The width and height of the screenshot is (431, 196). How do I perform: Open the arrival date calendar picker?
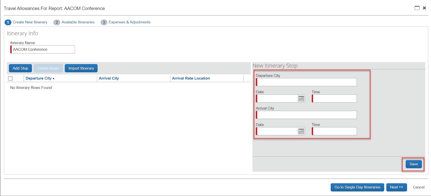[301, 131]
